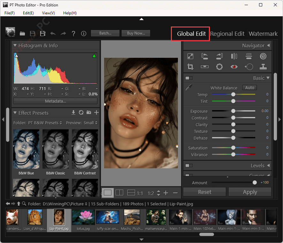Expand the Levels panel arrow
Image resolution: width=283 pixels, height=243 pixels.
pos(268,165)
